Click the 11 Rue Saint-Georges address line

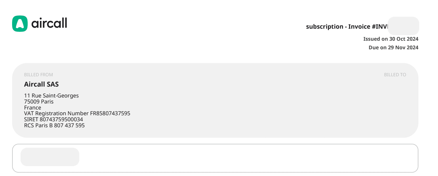(x=51, y=96)
